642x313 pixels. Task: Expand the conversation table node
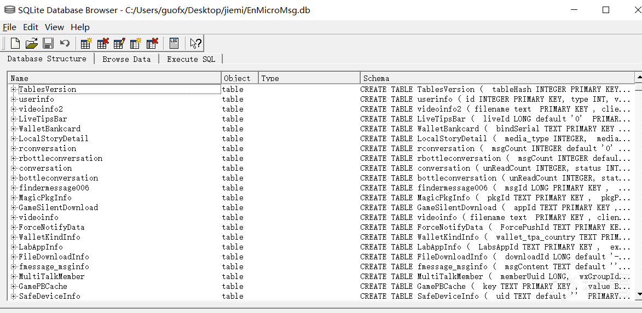click(14, 168)
